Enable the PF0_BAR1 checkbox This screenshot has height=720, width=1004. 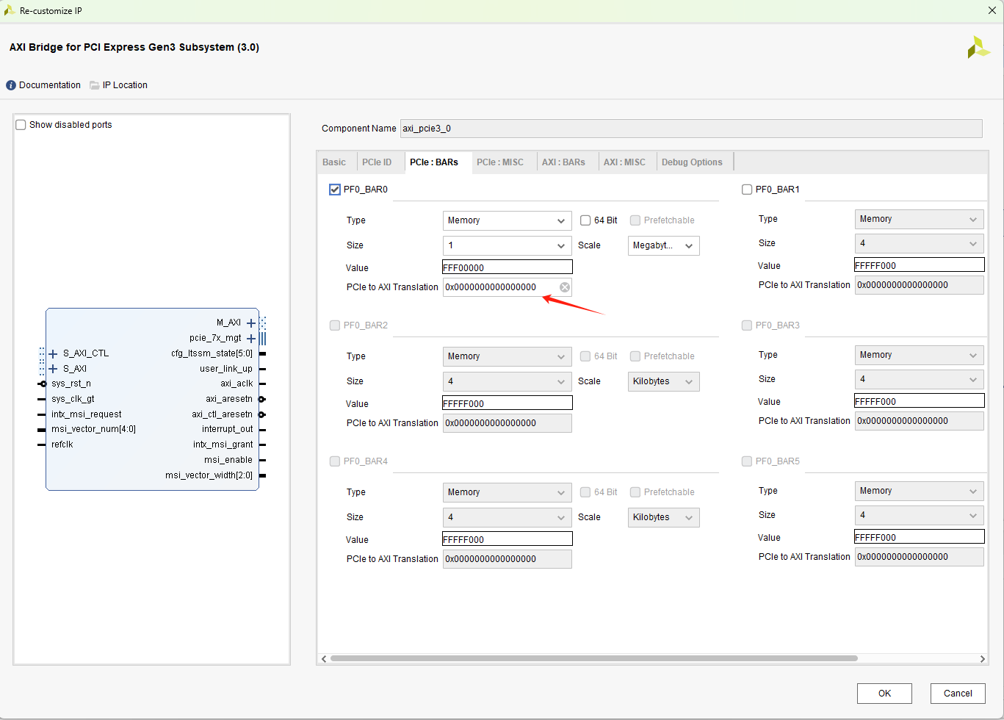(x=747, y=190)
